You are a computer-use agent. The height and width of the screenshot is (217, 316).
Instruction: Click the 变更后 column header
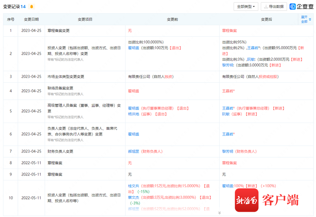266,19
